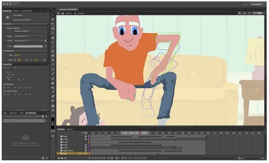269x163 pixels.
Task: Select the Pen tool
Action: point(53,38)
